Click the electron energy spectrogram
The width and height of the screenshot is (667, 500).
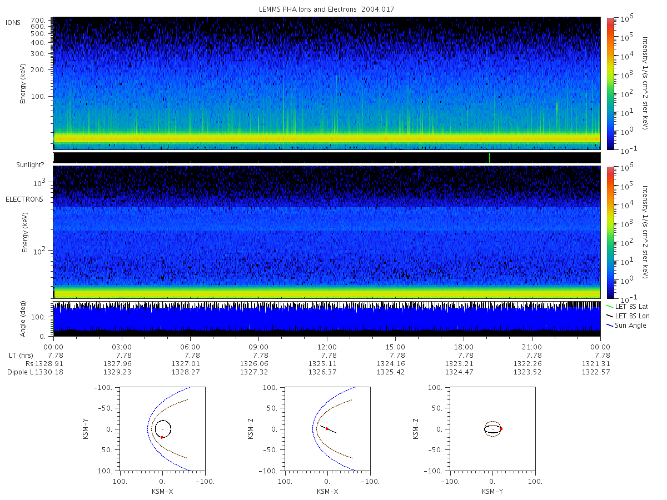click(x=327, y=232)
